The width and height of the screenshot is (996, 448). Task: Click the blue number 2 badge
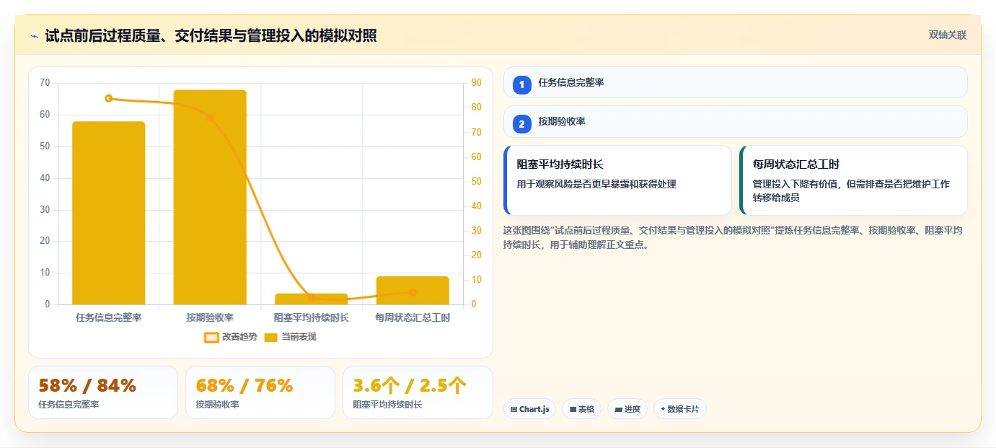[522, 123]
